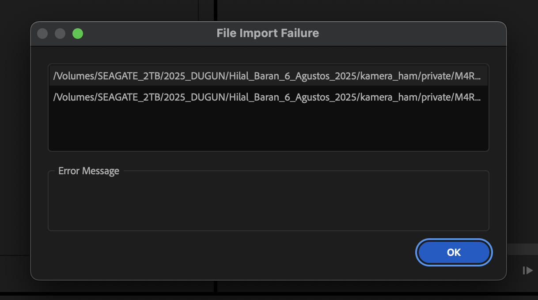The width and height of the screenshot is (538, 300).
Task: Click the step forward playback icon
Action: click(x=527, y=270)
